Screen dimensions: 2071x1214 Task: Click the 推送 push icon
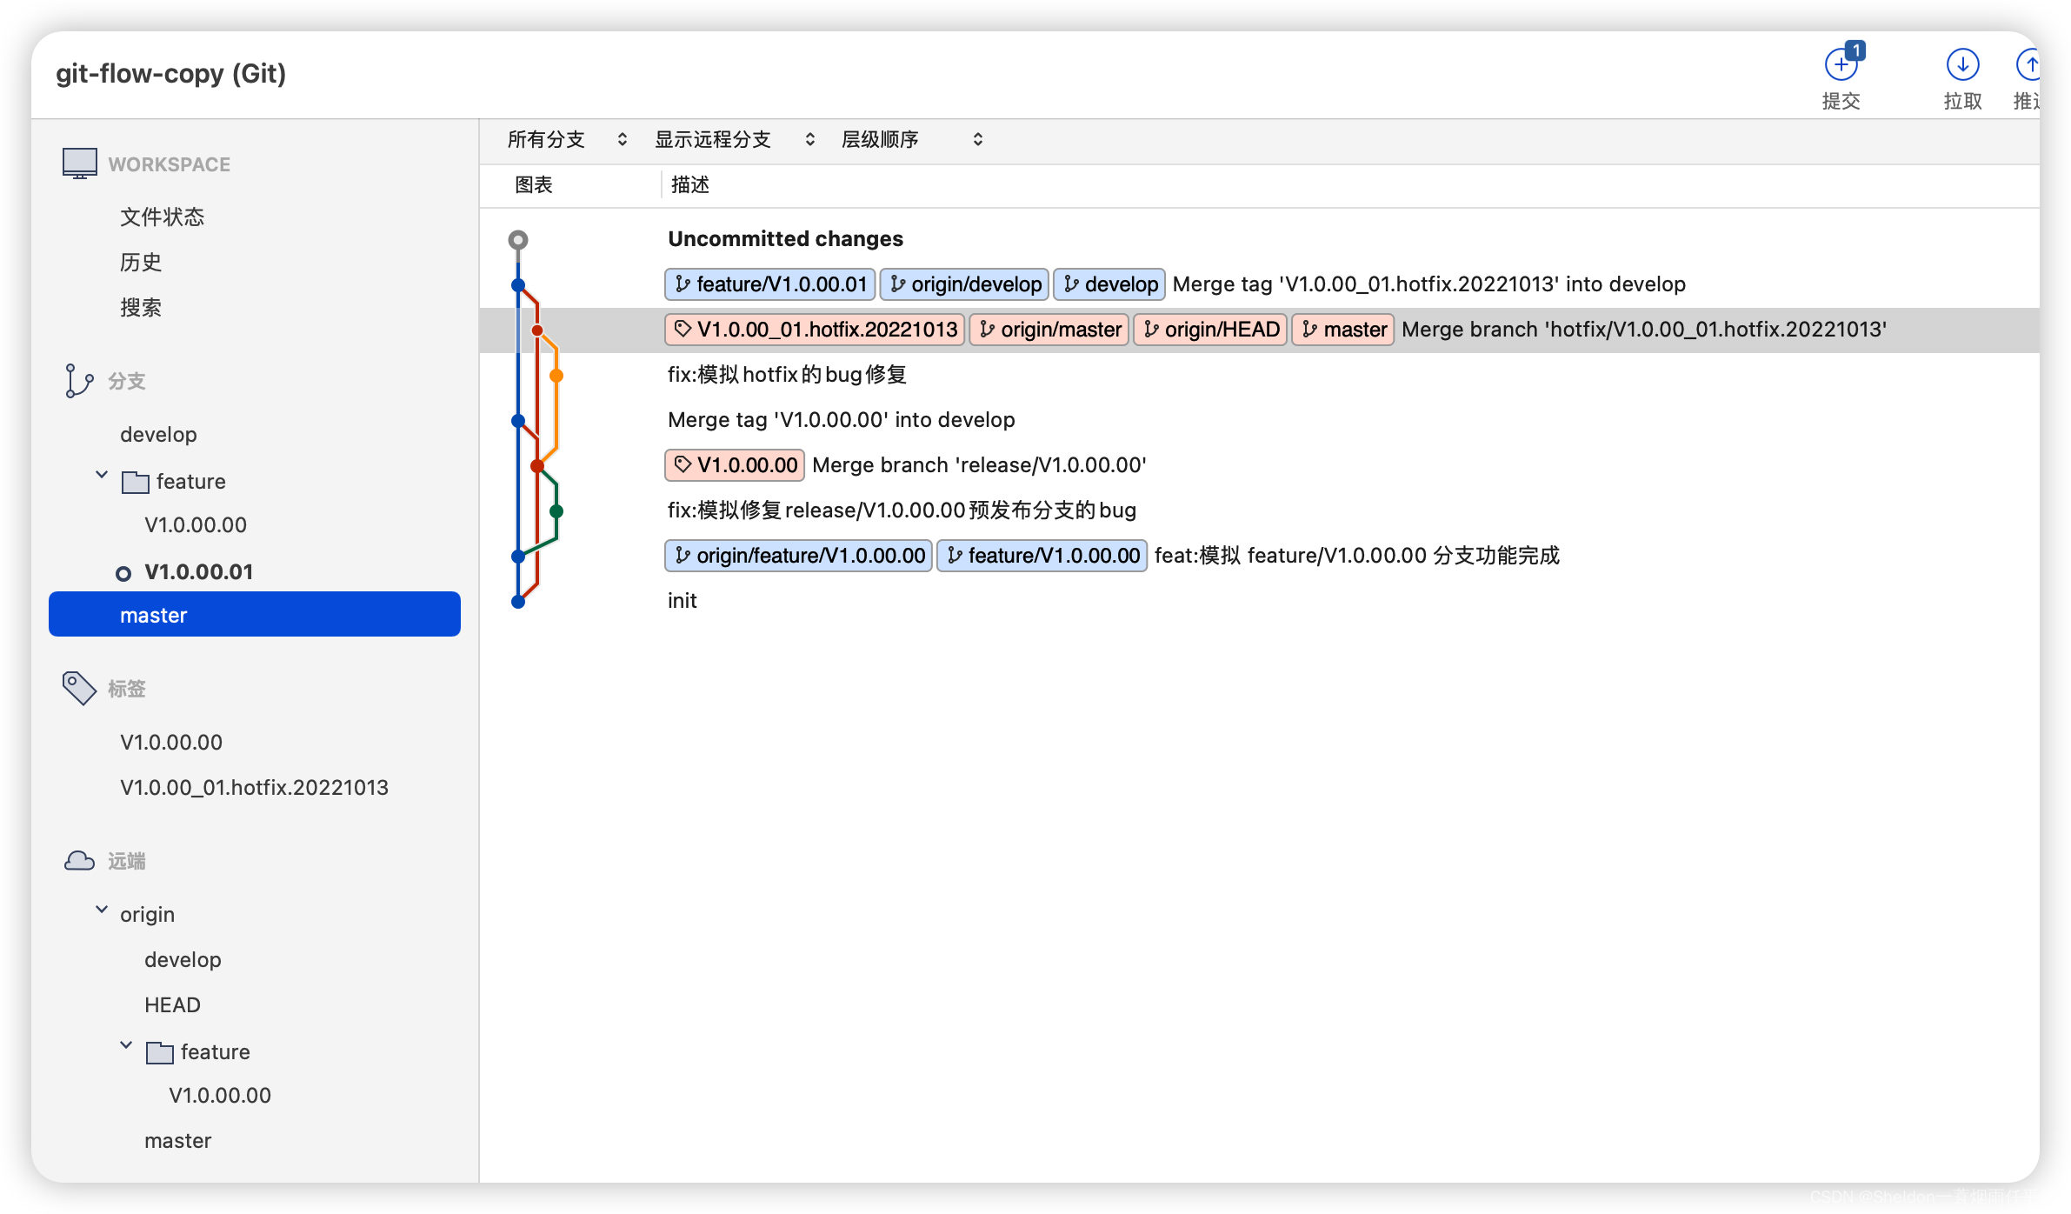click(x=2028, y=64)
